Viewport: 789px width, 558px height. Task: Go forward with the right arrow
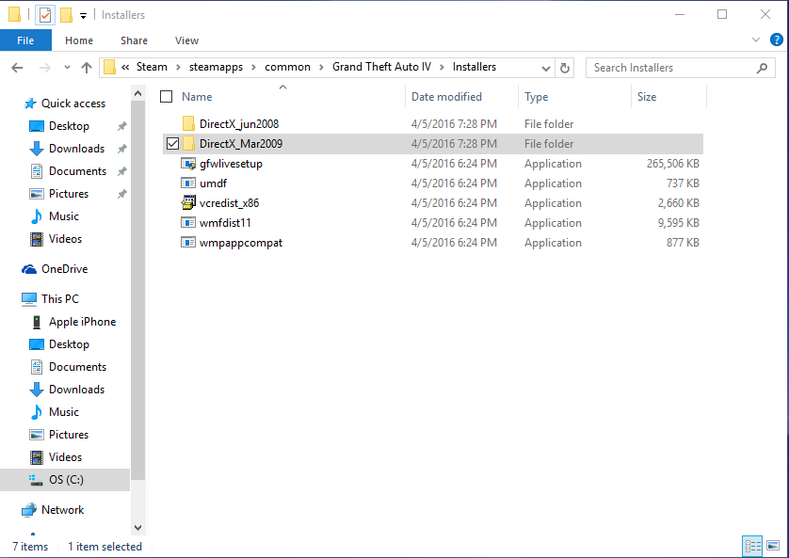(x=45, y=68)
